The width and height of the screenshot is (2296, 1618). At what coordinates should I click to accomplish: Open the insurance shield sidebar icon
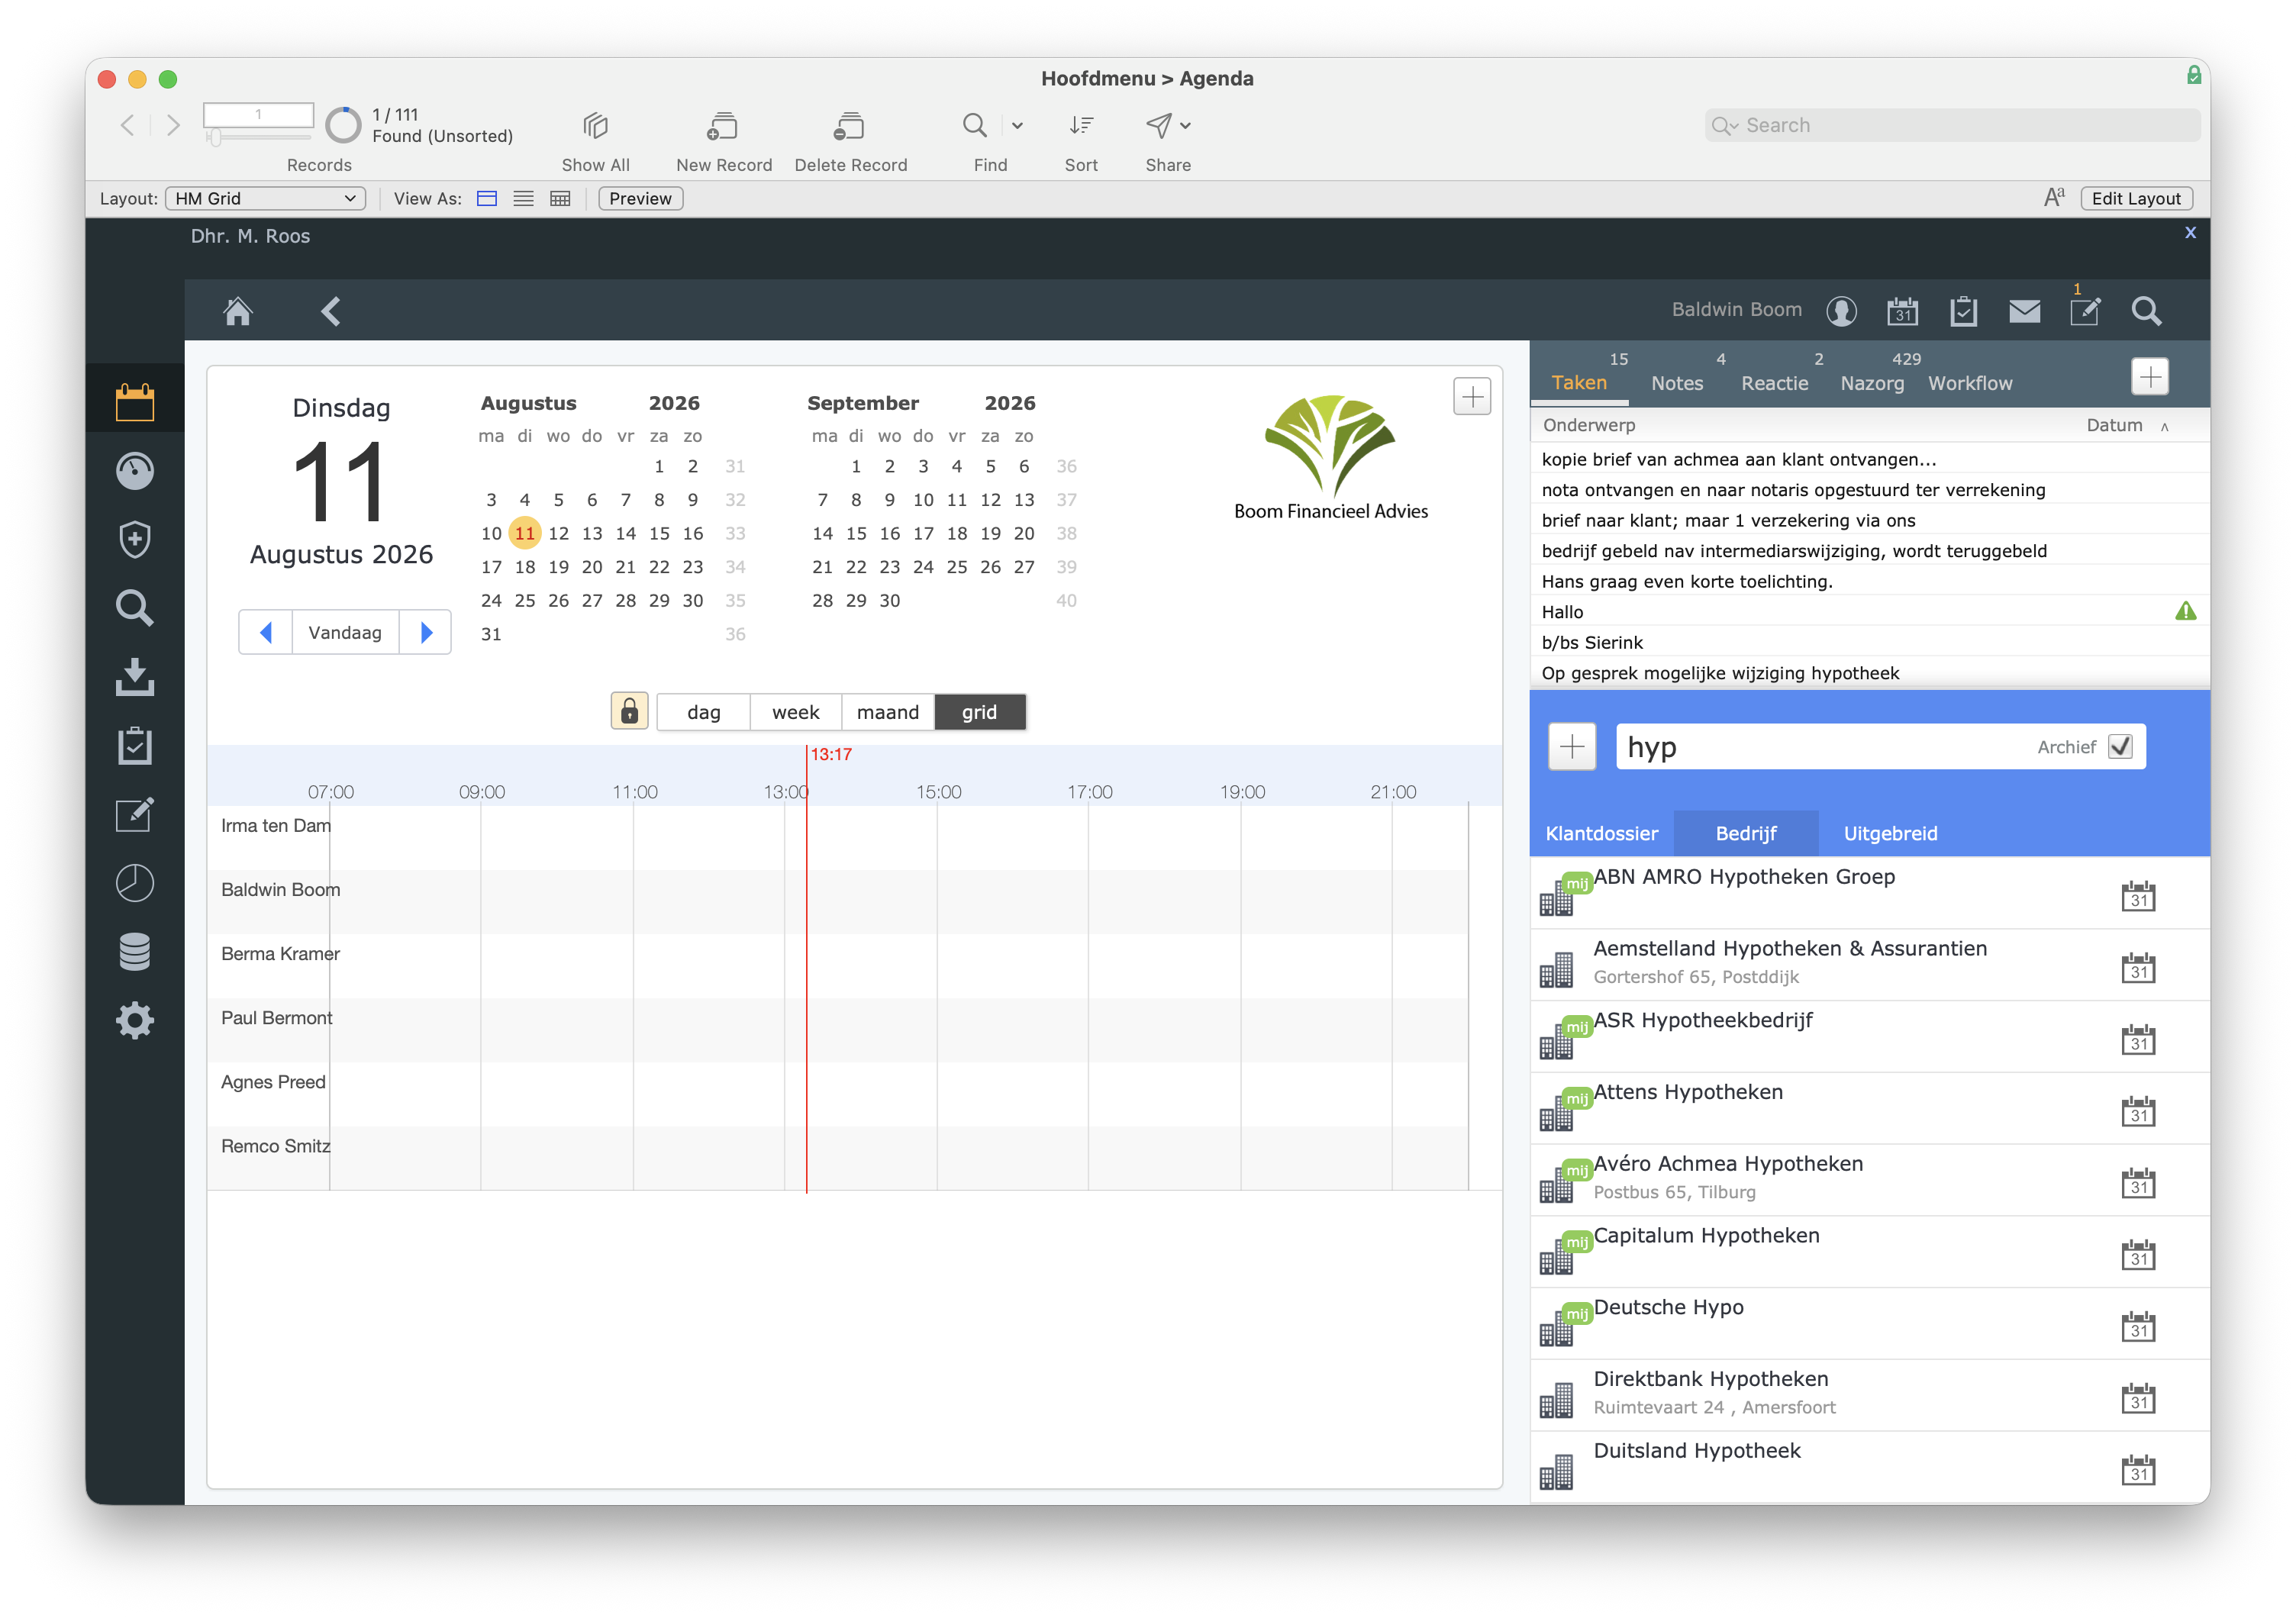(x=135, y=540)
